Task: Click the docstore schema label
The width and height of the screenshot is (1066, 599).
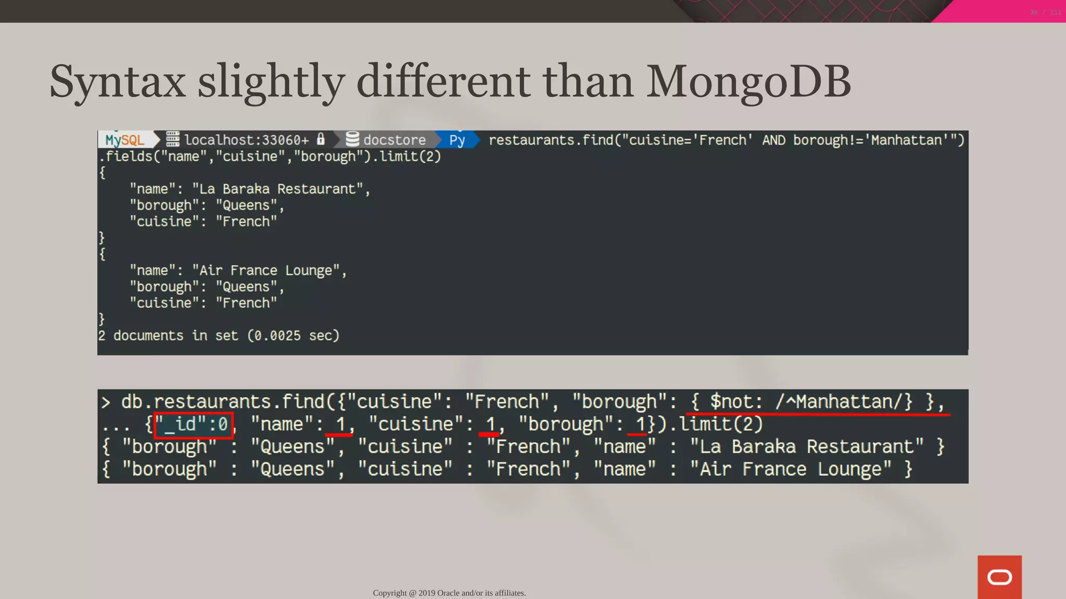Action: click(x=394, y=140)
